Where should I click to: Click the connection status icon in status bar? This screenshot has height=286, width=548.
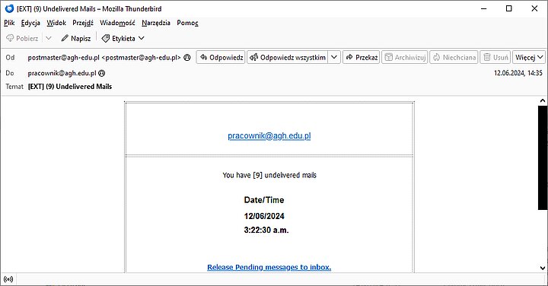[8, 279]
